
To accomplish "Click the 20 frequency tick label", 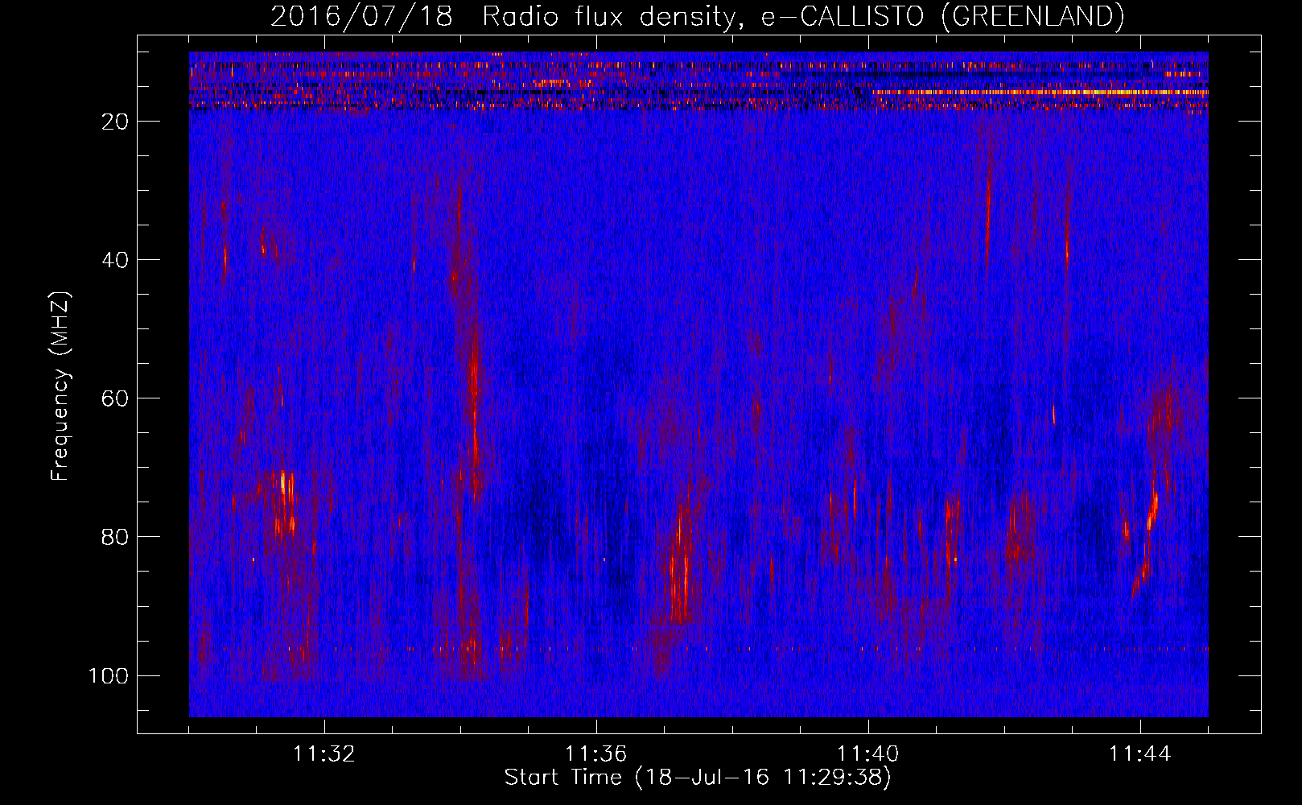I will point(116,122).
